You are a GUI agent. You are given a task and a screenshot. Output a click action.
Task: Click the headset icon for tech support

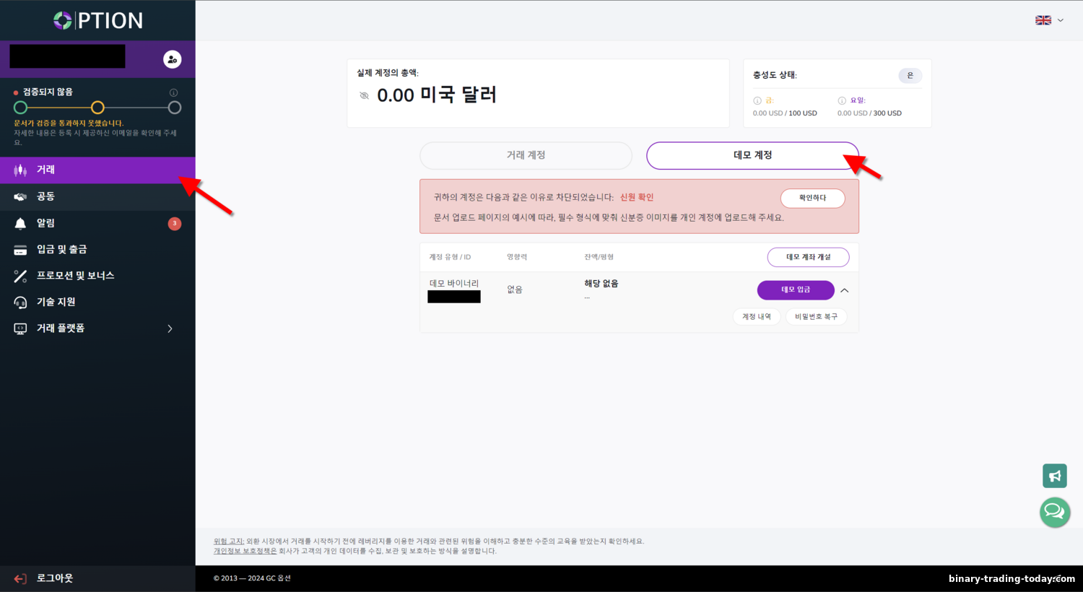(x=20, y=302)
